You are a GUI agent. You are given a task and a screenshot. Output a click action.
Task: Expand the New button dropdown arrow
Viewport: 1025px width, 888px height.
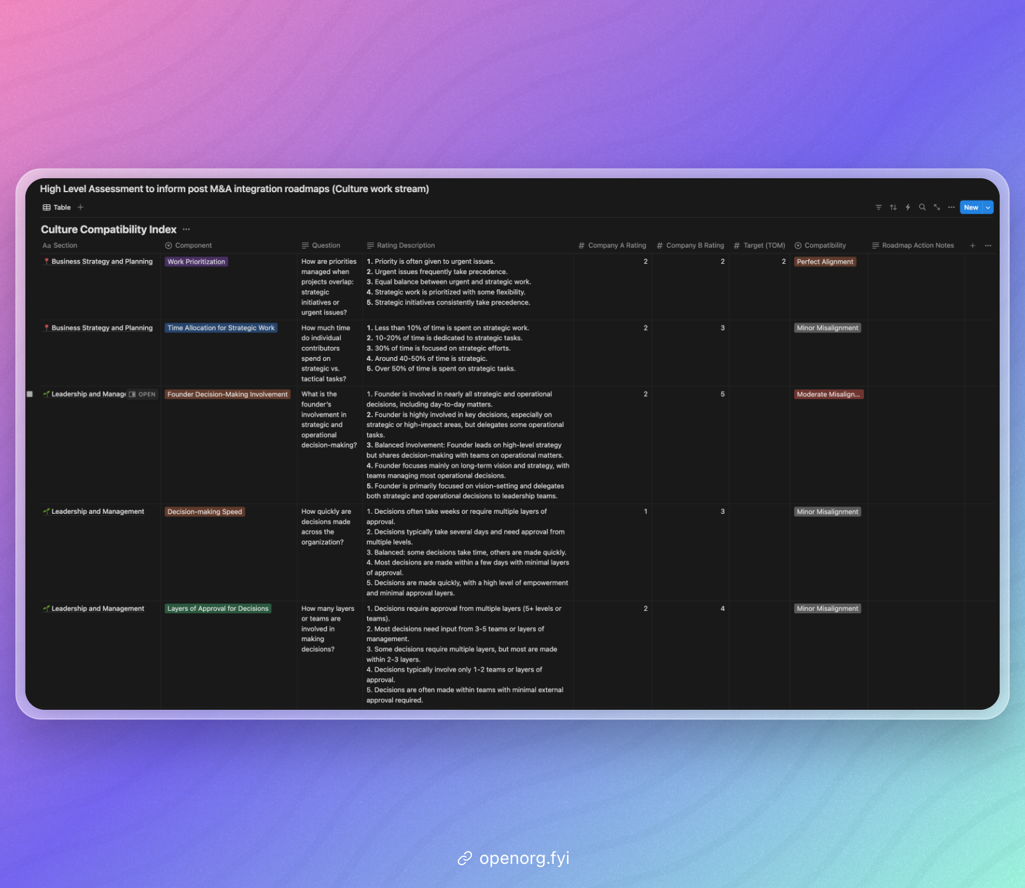pos(988,207)
